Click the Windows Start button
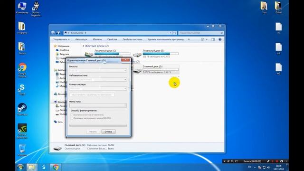The height and width of the screenshot is (171, 304). tap(20, 167)
